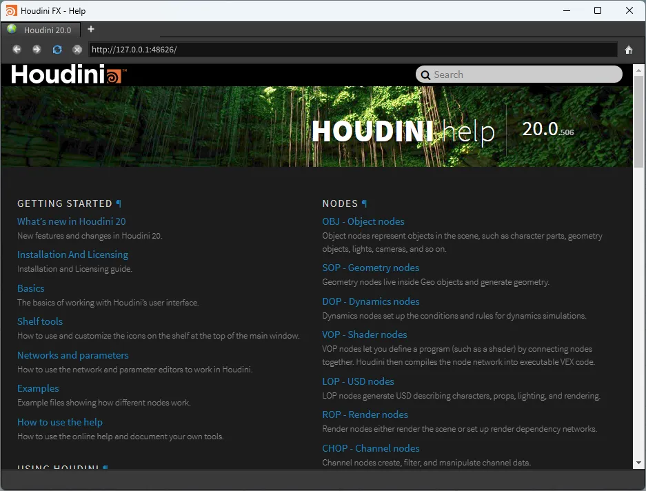Image resolution: width=646 pixels, height=491 pixels.
Task: Open LOP - USD nodes link
Action: click(358, 381)
